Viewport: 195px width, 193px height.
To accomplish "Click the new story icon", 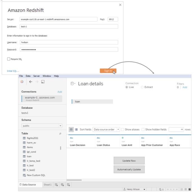I will [x=68, y=185].
